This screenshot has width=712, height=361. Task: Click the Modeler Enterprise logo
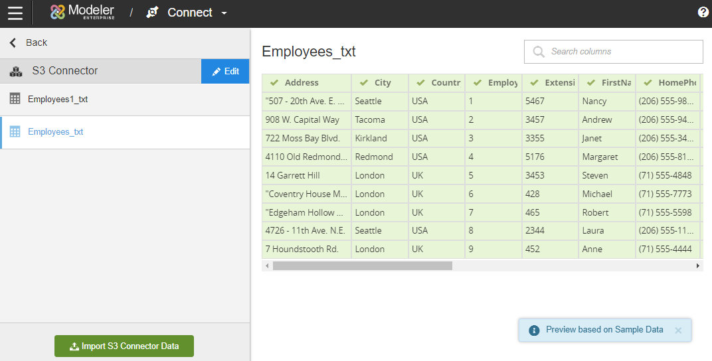[83, 12]
